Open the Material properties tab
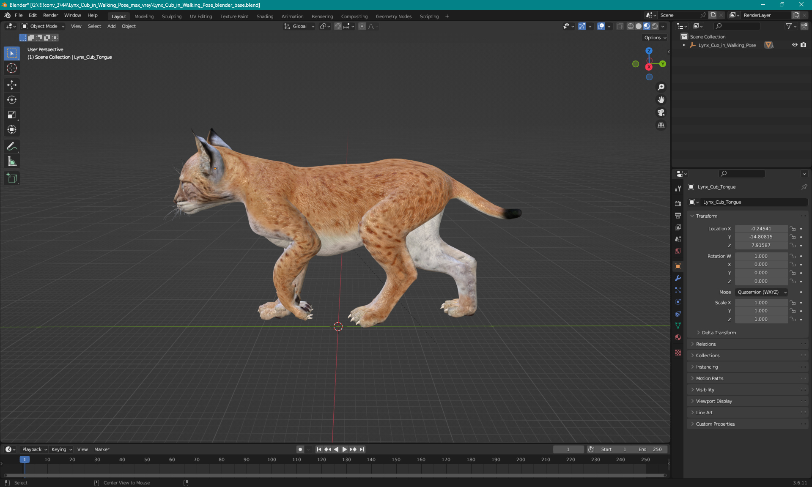The width and height of the screenshot is (812, 487). [678, 337]
